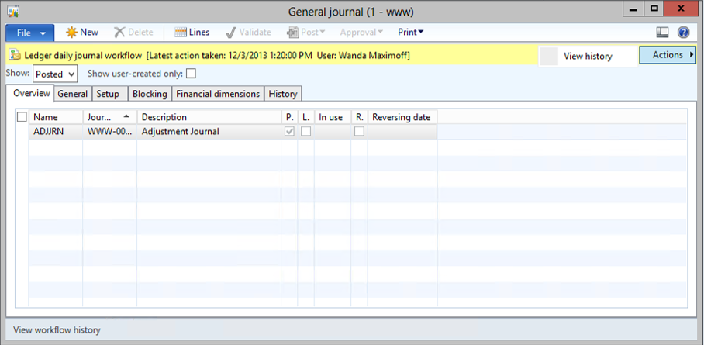704x345 pixels.
Task: Click the Validate checkmark icon
Action: (x=231, y=33)
